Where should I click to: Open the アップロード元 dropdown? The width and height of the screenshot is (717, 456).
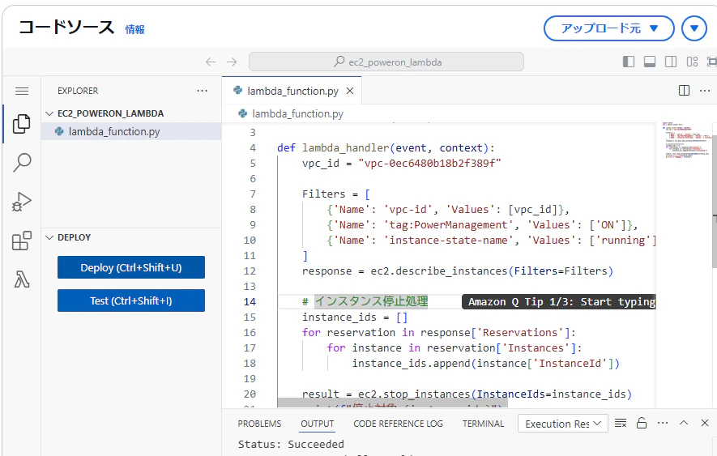pos(608,28)
